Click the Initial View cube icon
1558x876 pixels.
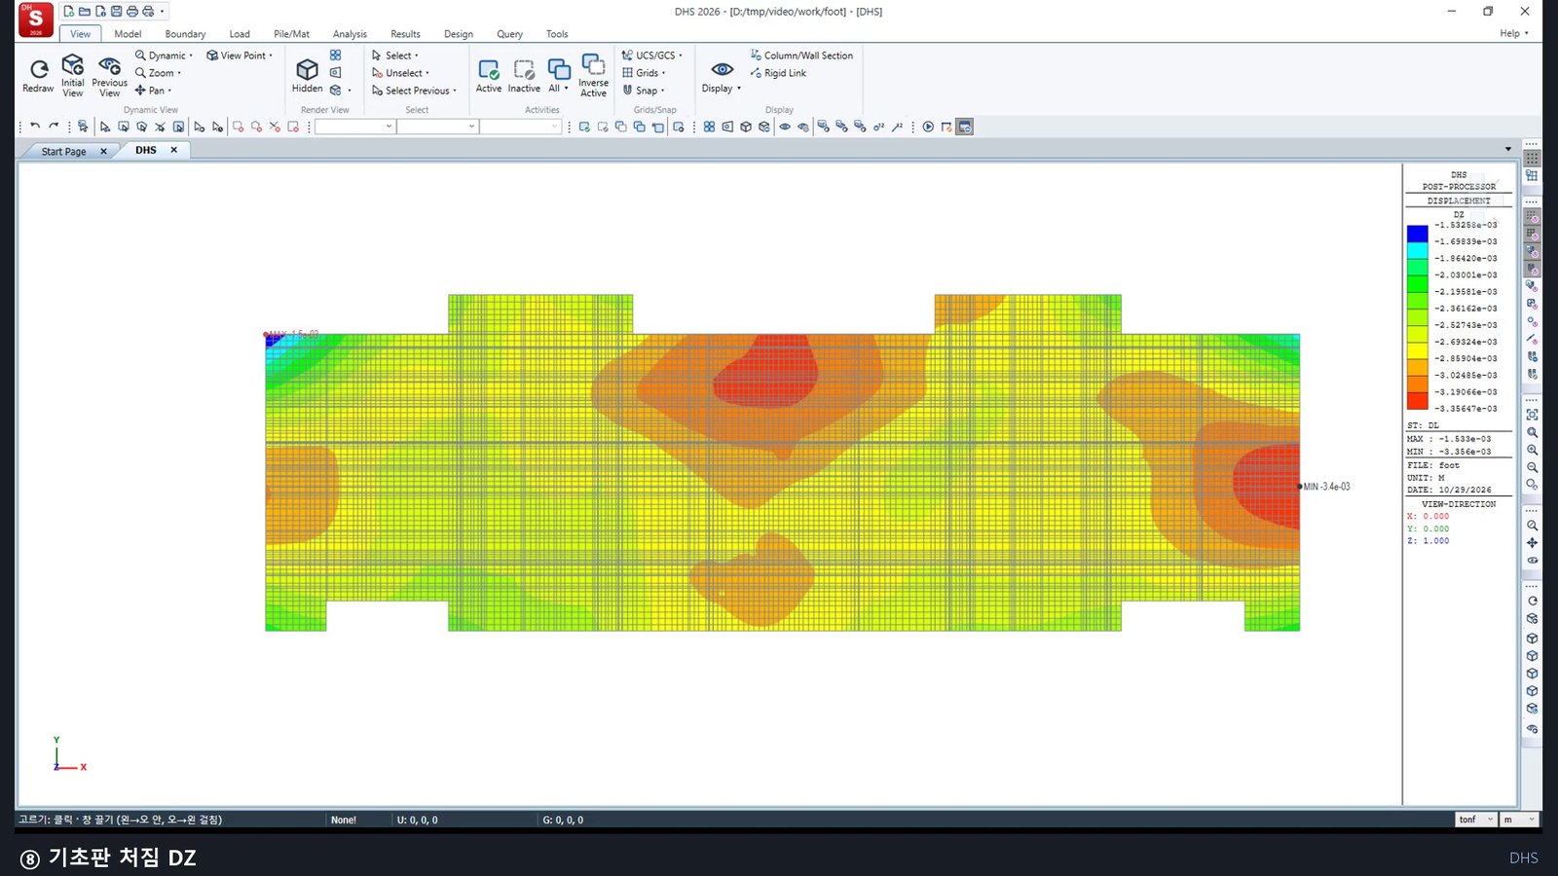(73, 65)
